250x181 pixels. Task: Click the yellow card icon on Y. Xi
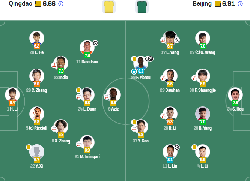coord(29,147)
